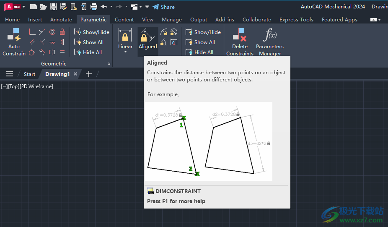
Task: Apply the Horizontal geometric constraint
Action: coord(52,42)
